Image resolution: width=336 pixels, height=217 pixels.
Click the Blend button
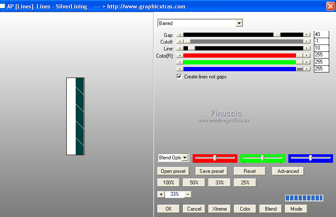[271, 209]
